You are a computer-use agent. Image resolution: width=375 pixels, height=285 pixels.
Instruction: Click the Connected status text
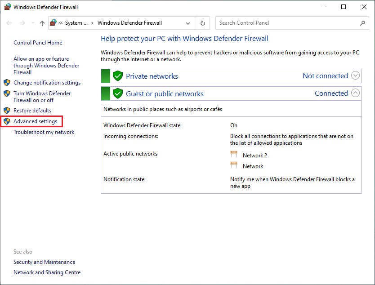coord(331,93)
